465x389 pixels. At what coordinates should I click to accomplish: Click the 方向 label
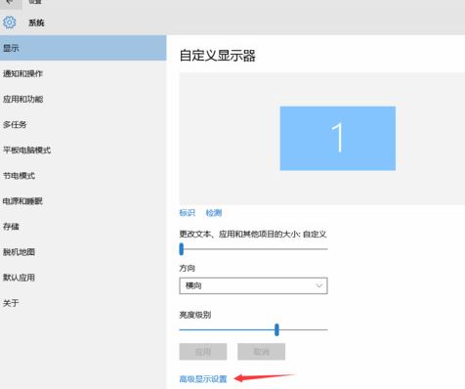(188, 268)
